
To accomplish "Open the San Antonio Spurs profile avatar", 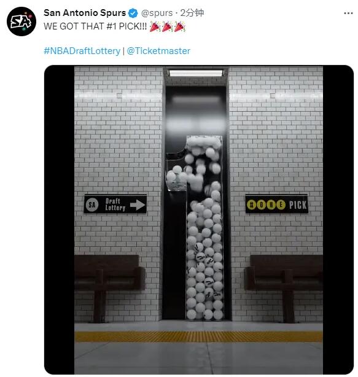I will pos(21,21).
